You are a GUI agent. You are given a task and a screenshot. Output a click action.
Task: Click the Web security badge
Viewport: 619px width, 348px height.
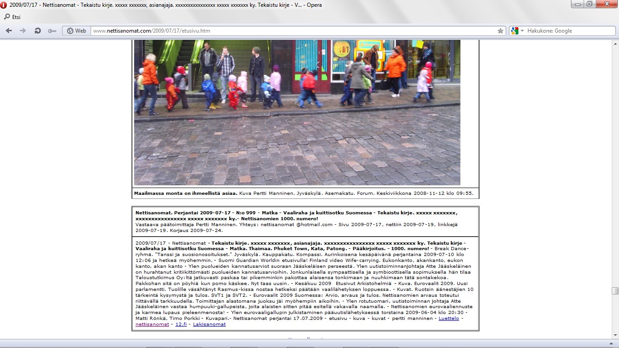pos(77,31)
